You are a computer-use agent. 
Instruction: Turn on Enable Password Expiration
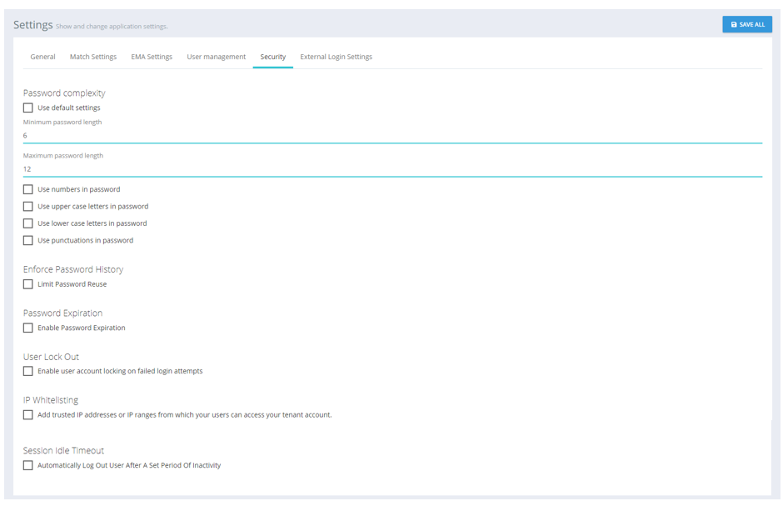click(28, 328)
